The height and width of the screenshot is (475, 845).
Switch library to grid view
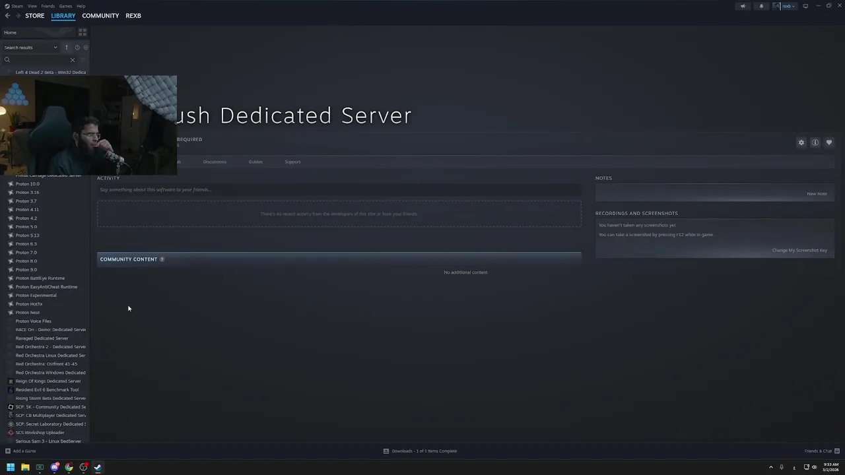click(83, 32)
